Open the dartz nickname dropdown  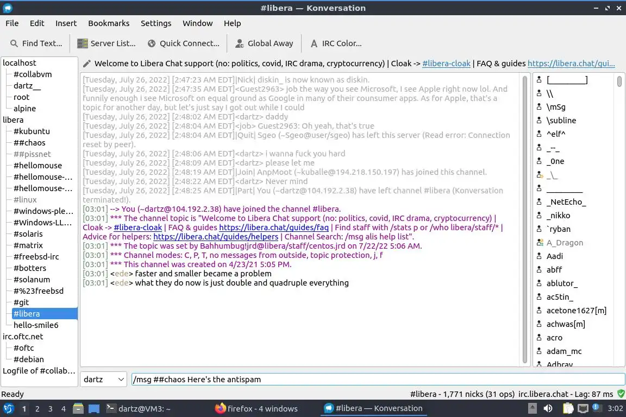[x=104, y=379]
